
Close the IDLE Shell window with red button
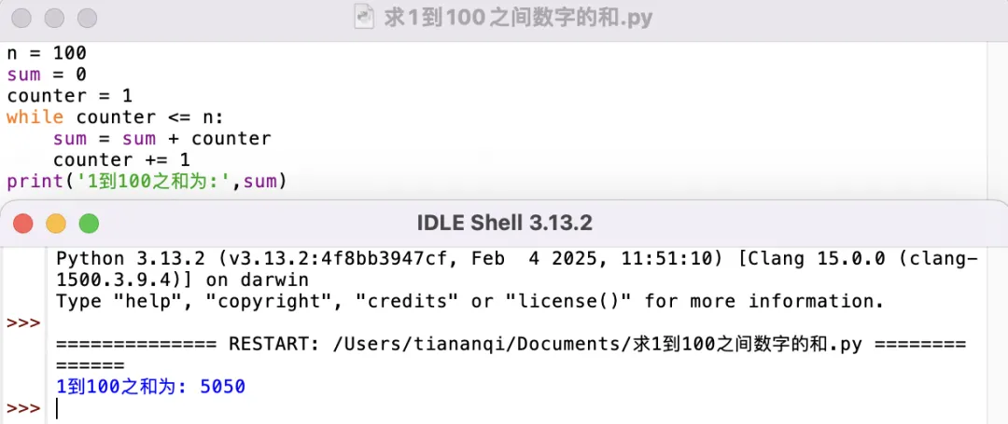pos(23,224)
